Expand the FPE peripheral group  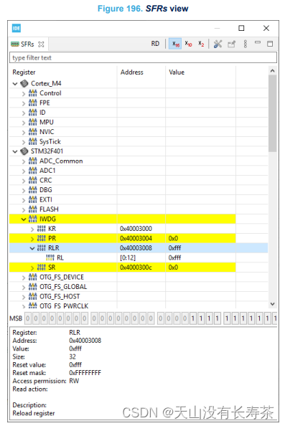point(24,103)
